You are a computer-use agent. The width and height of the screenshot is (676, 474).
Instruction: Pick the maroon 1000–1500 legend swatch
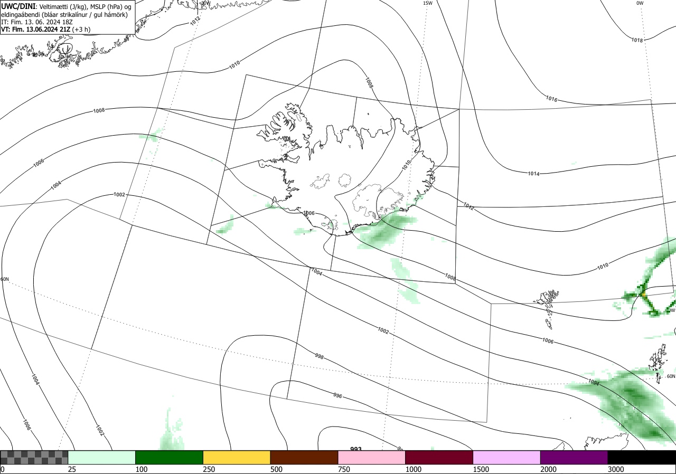(x=439, y=457)
